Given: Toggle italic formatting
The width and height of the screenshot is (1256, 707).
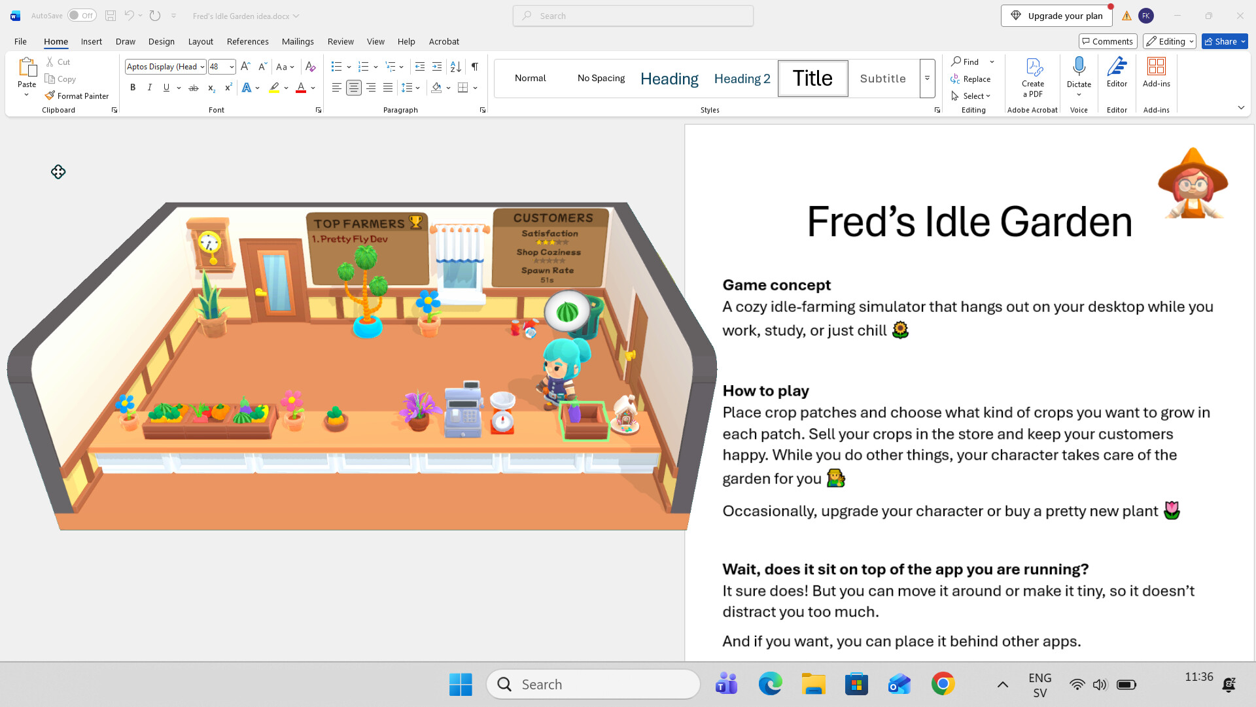Looking at the screenshot, I should 150,88.
